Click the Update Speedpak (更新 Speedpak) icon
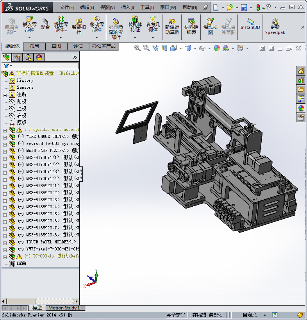The image size is (307, 320). pos(275,24)
